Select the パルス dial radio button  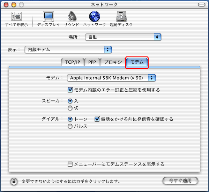coord(70,126)
